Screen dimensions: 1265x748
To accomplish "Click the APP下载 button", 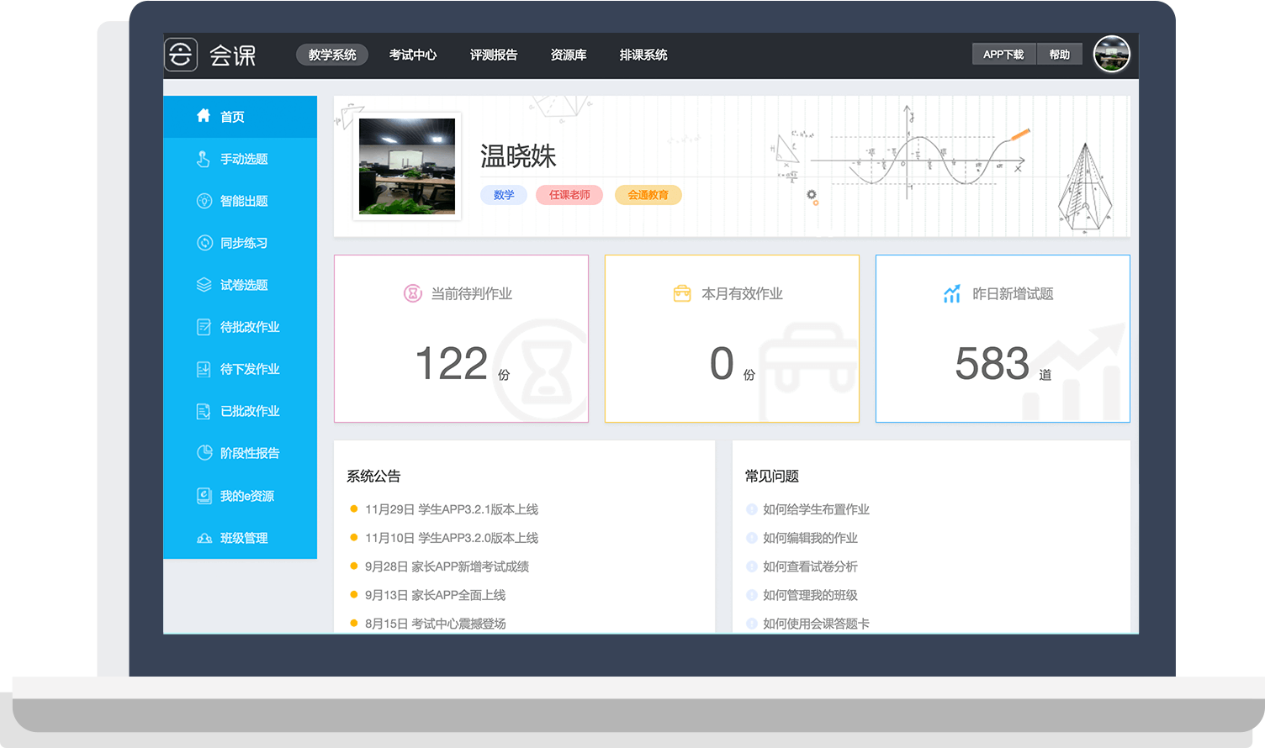I will [x=1004, y=55].
